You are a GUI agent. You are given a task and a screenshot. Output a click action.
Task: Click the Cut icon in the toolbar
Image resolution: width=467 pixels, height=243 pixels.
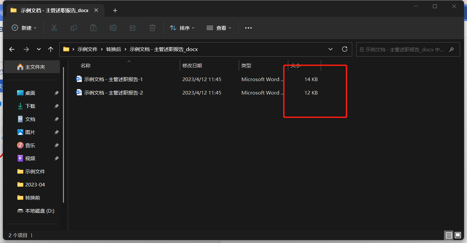click(54, 28)
